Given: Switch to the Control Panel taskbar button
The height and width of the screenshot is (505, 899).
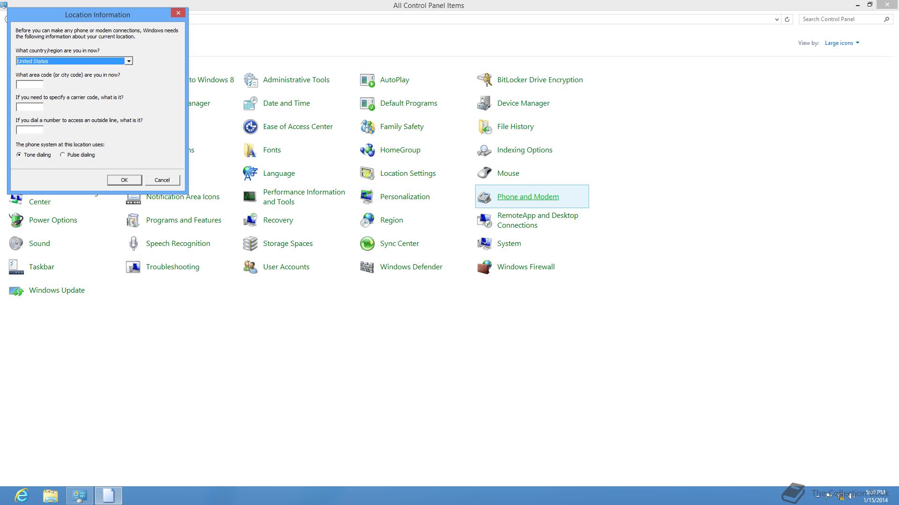Looking at the screenshot, I should 80,496.
